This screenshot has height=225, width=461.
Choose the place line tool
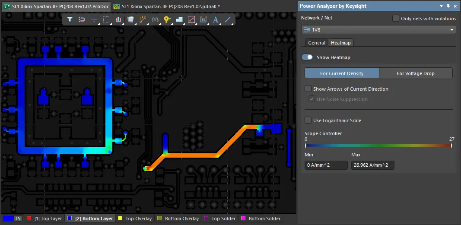(228, 19)
